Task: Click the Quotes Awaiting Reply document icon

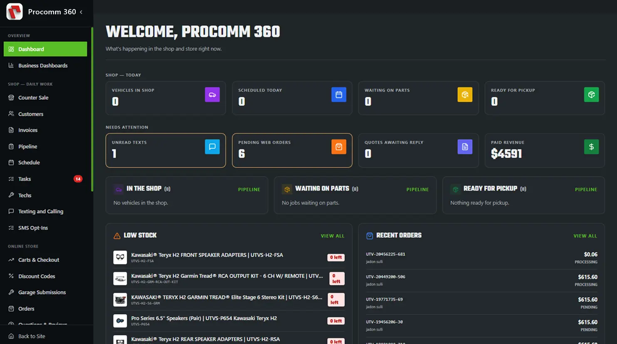Action: [x=465, y=147]
